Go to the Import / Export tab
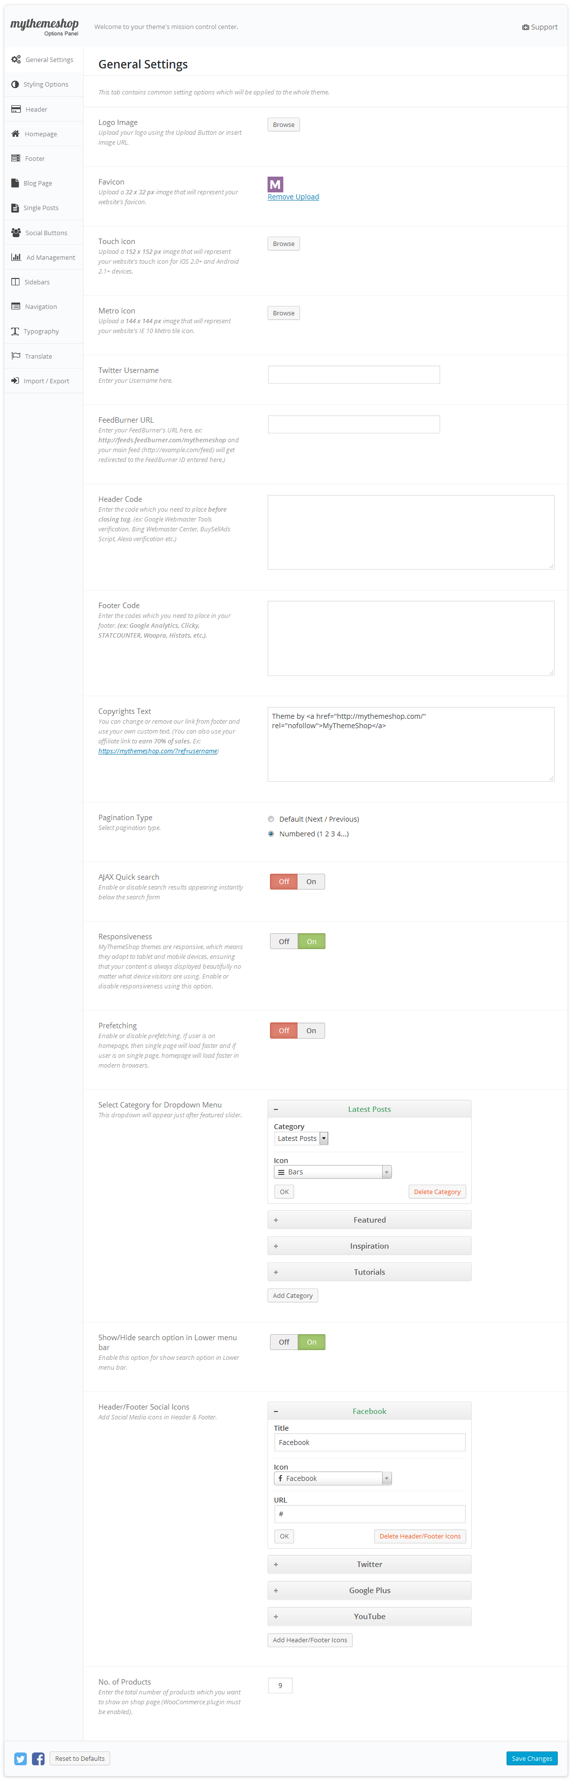 [46, 381]
